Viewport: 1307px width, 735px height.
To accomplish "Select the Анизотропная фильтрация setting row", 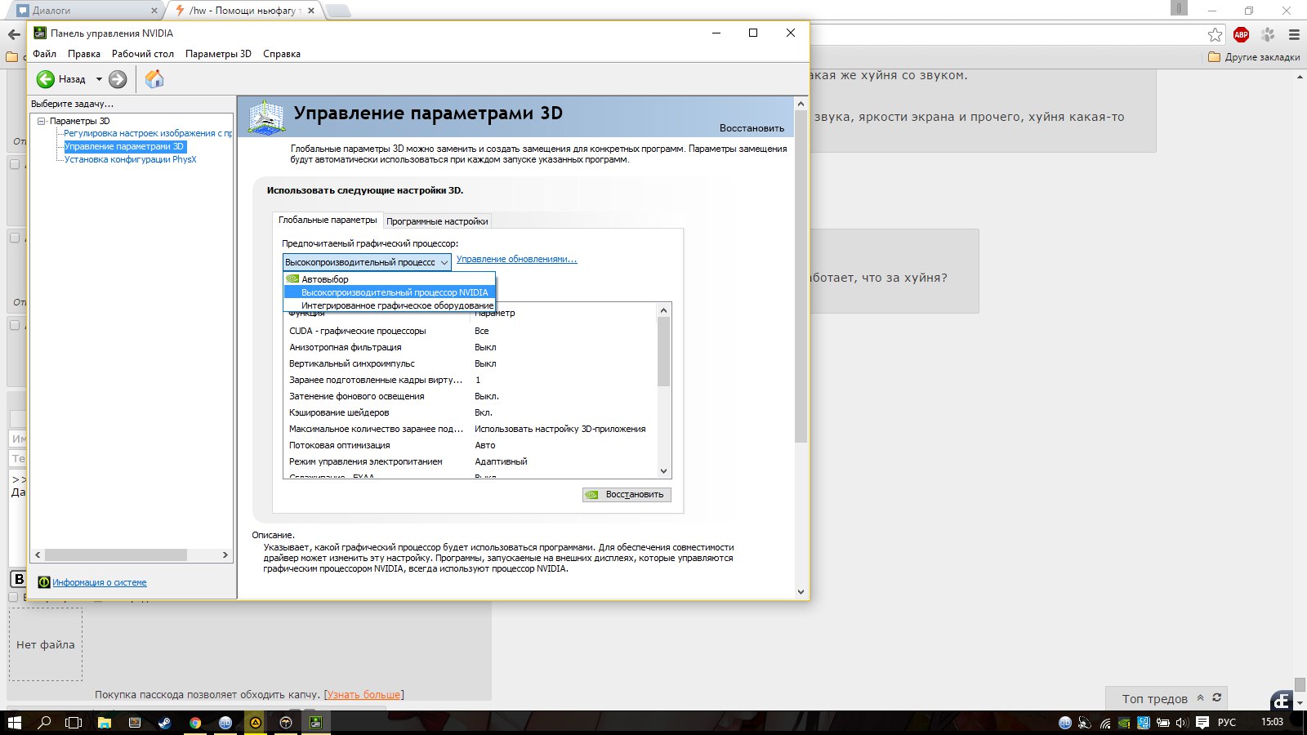I will 470,347.
